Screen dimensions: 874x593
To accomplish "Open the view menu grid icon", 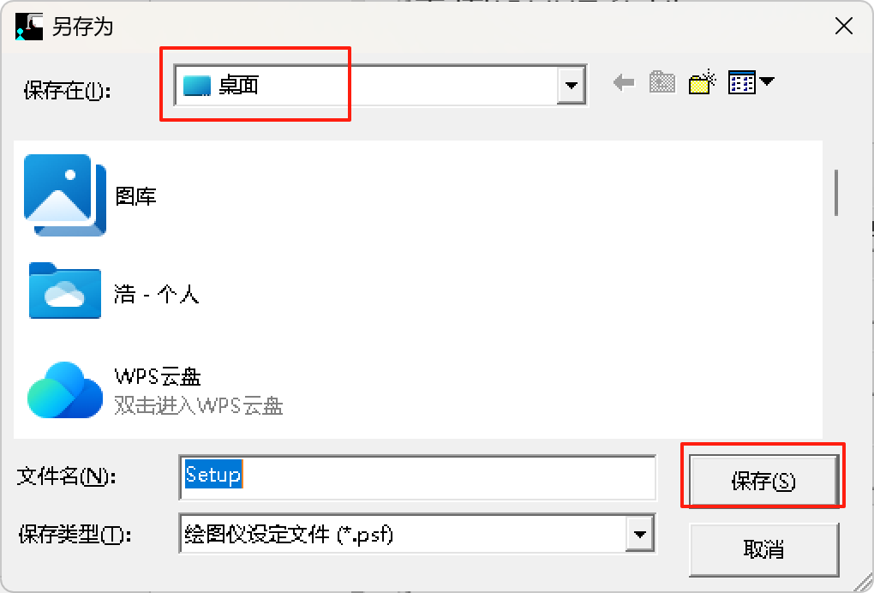I will (x=742, y=82).
